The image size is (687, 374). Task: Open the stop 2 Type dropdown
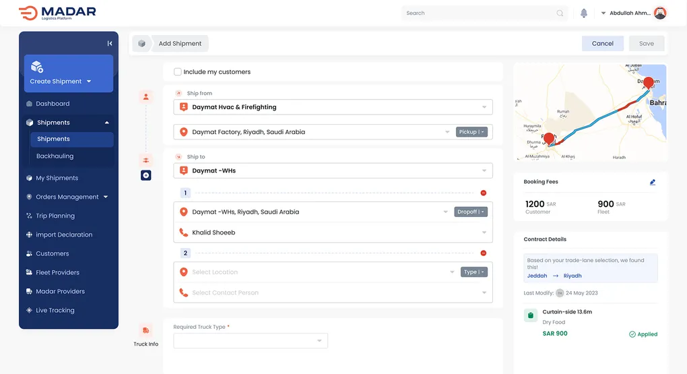[x=473, y=272]
